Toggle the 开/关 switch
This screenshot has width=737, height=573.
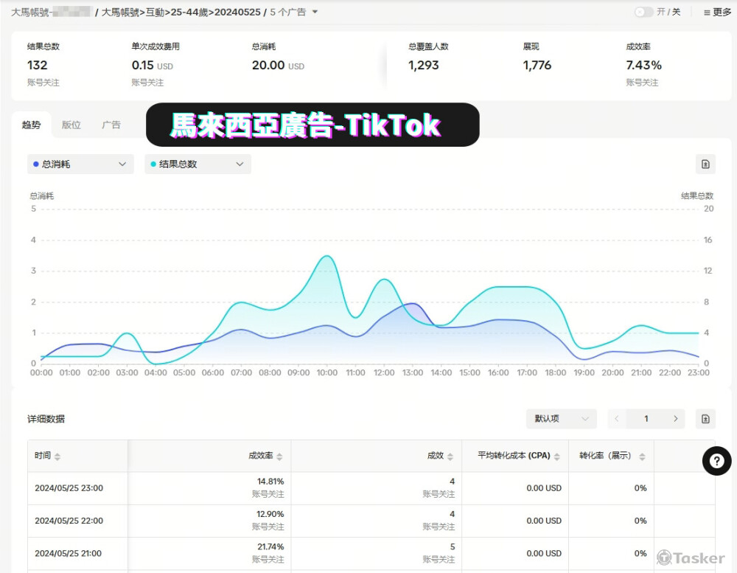point(643,12)
